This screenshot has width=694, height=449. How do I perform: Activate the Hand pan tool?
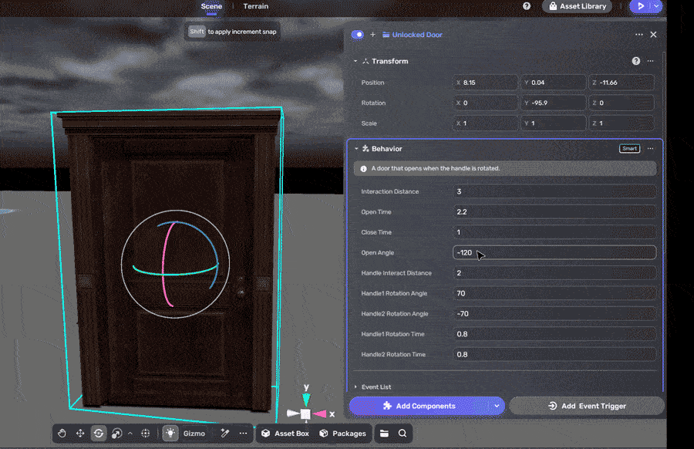pyautogui.click(x=62, y=433)
